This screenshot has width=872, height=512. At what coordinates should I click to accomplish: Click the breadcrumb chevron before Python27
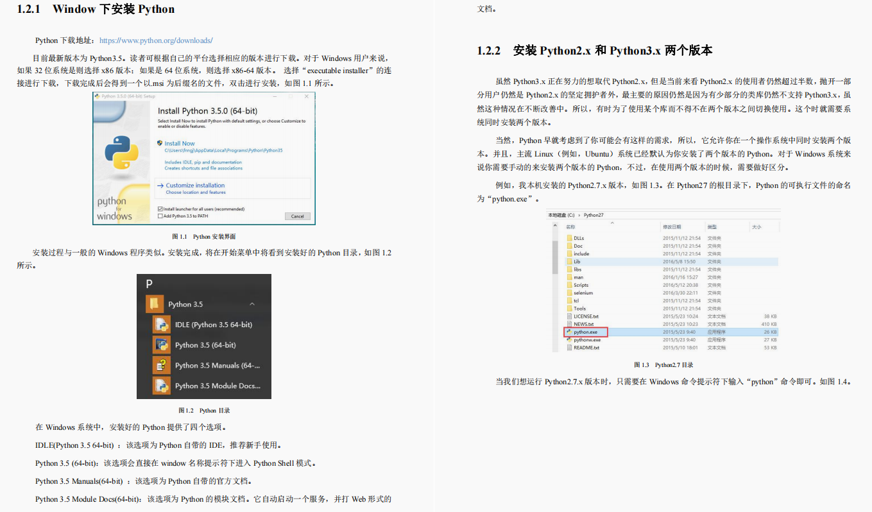(x=579, y=216)
